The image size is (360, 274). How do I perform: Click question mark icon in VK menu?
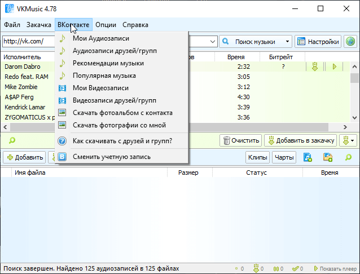[62, 141]
